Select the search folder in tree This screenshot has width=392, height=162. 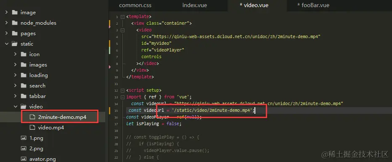click(37, 85)
